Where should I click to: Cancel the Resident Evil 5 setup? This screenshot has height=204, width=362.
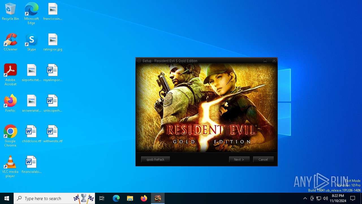[263, 160]
